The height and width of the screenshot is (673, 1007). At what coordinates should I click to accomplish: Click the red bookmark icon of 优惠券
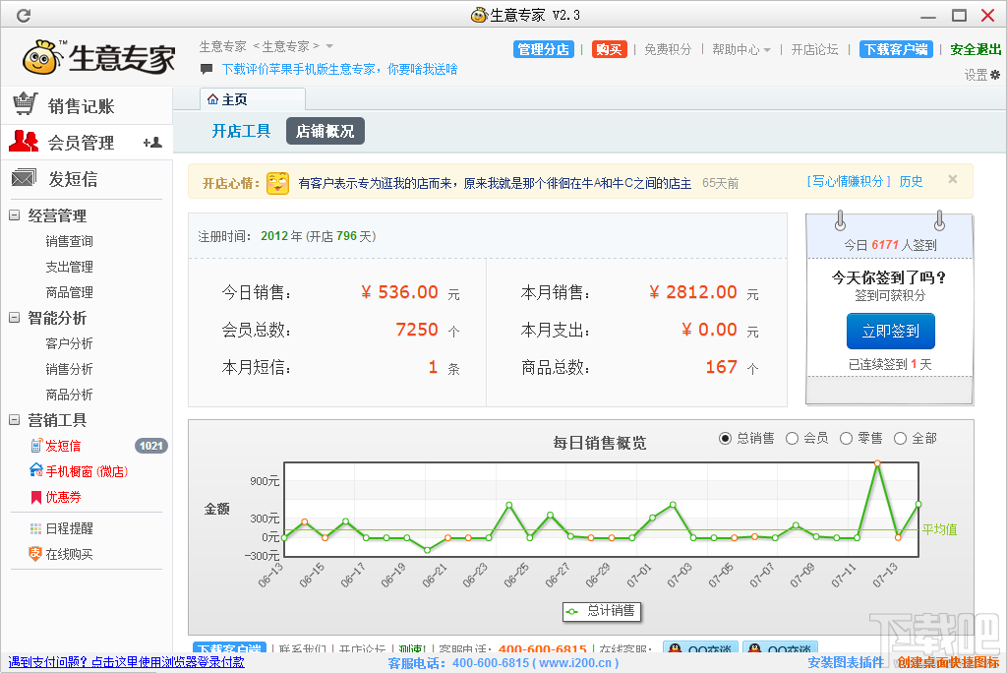[x=36, y=497]
